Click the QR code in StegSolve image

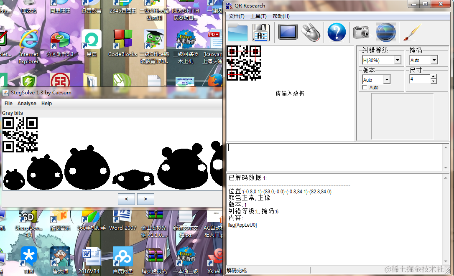pyautogui.click(x=20, y=135)
